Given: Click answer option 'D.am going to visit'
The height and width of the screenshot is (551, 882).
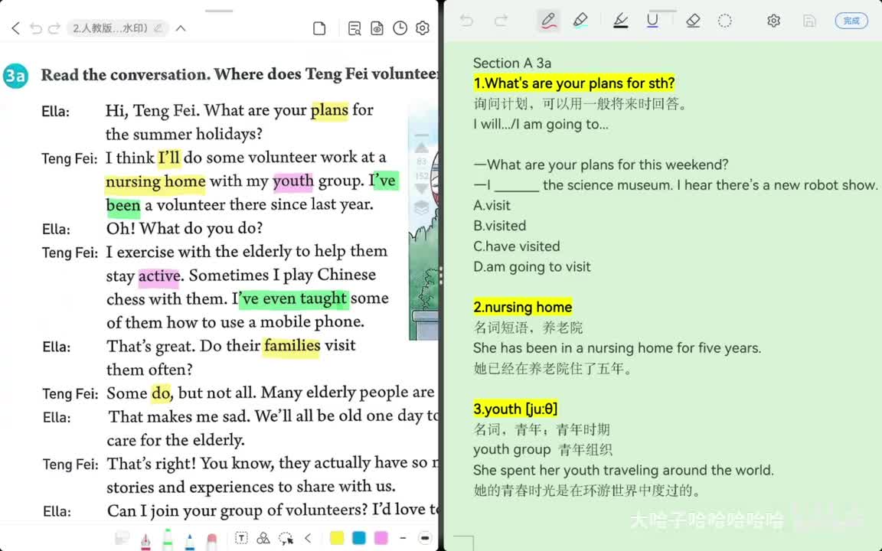Looking at the screenshot, I should tap(531, 266).
